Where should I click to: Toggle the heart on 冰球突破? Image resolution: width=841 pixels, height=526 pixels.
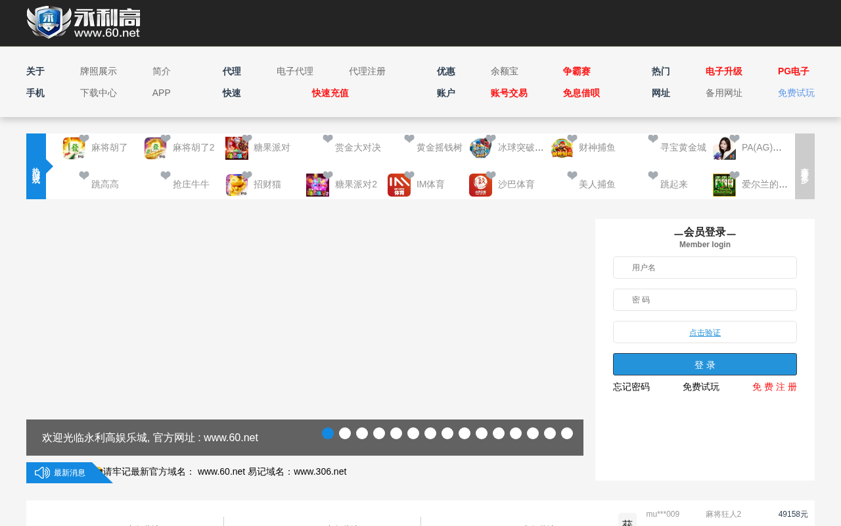(491, 139)
